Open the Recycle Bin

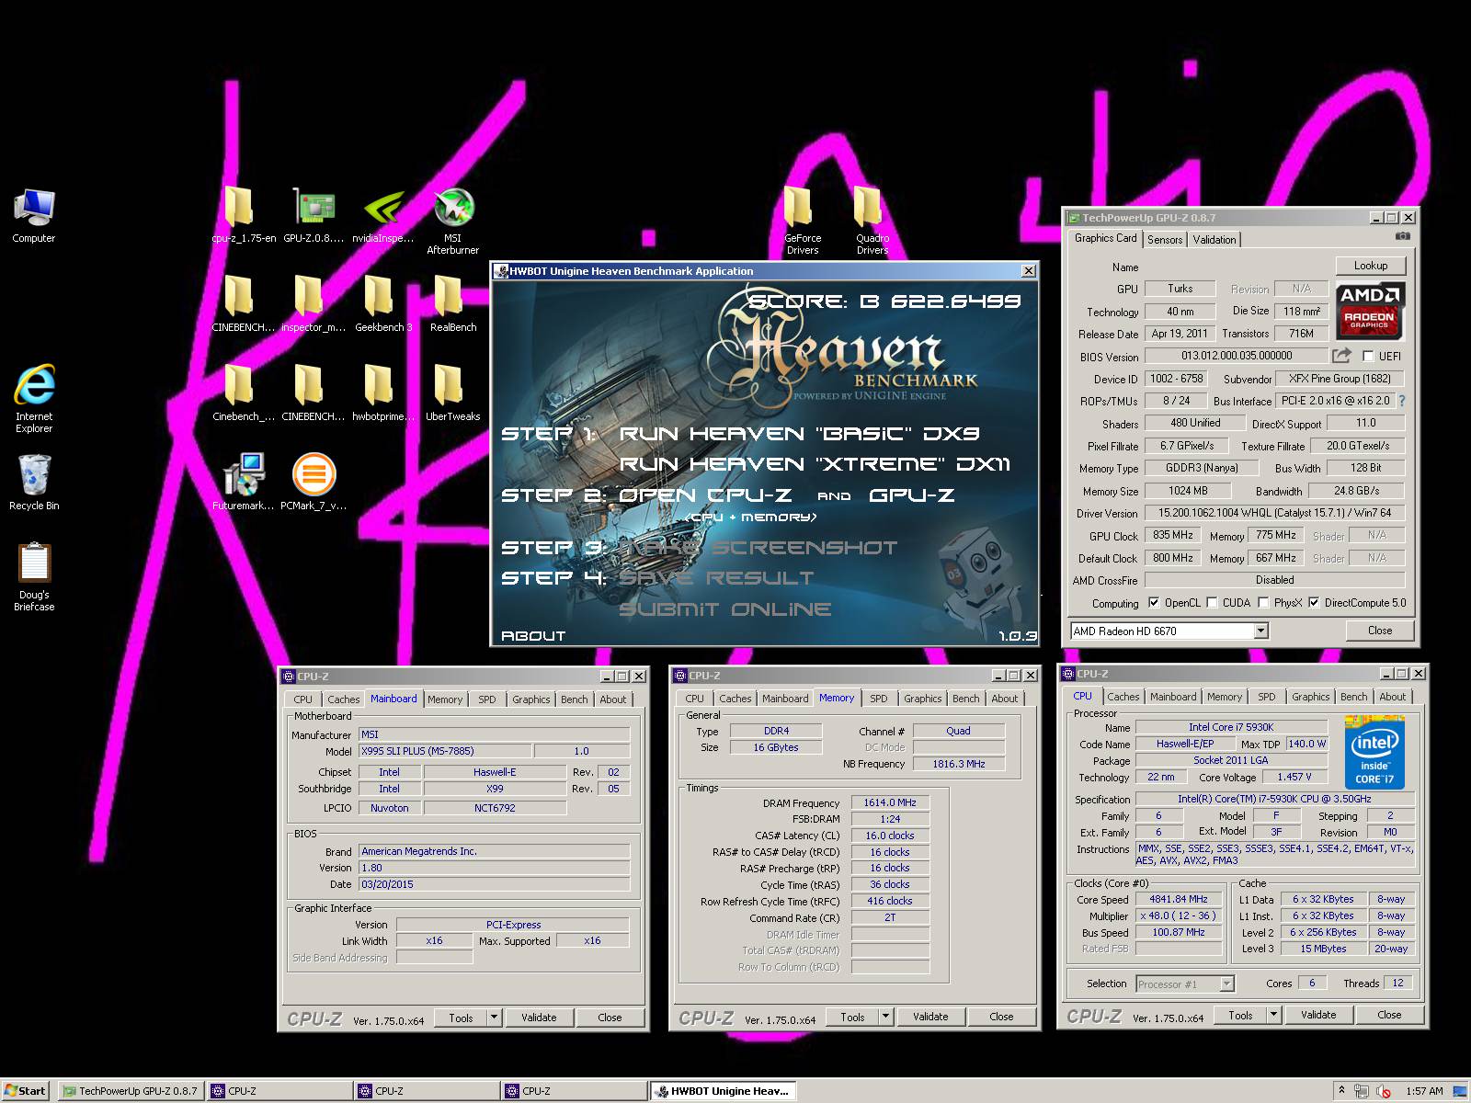pos(34,483)
